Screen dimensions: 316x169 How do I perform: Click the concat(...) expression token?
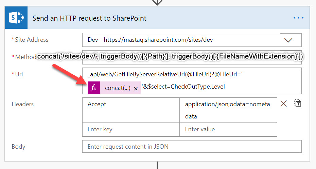tap(117, 88)
